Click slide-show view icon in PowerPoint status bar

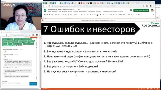[157, 89]
